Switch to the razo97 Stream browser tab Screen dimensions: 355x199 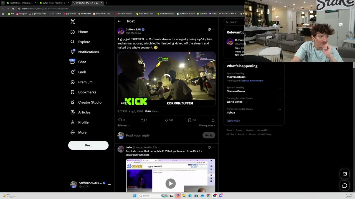(21, 3)
